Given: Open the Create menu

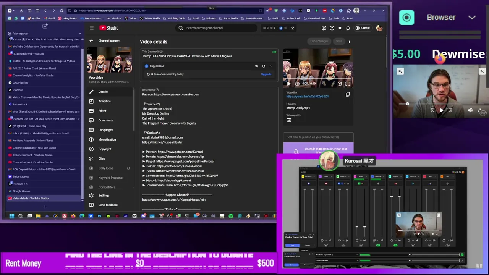Looking at the screenshot, I should (363, 28).
